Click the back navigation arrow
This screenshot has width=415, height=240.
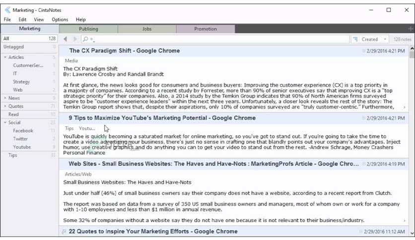[65, 39]
